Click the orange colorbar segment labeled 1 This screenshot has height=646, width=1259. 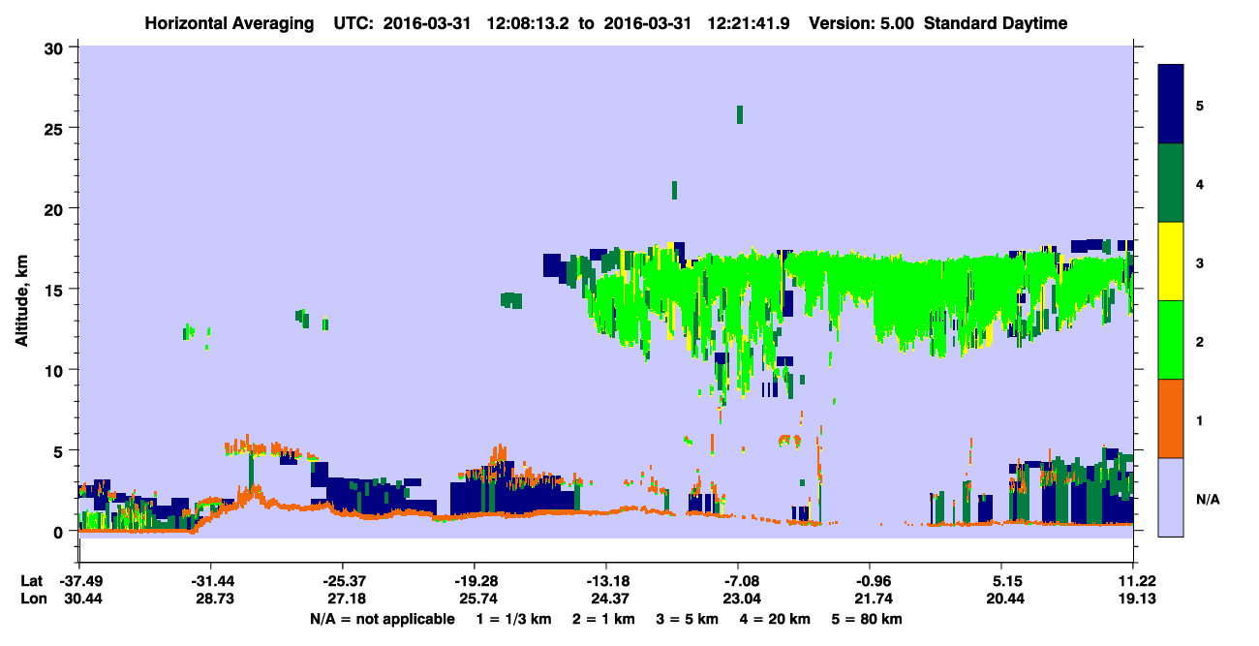[x=1171, y=417]
